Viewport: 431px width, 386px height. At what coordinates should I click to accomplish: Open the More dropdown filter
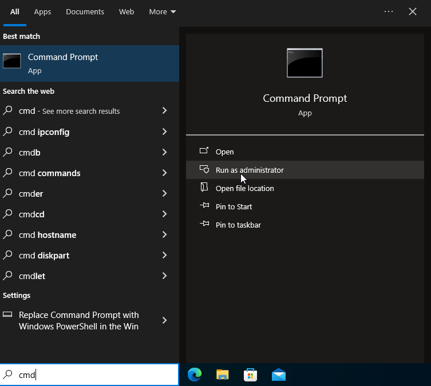[x=162, y=12]
